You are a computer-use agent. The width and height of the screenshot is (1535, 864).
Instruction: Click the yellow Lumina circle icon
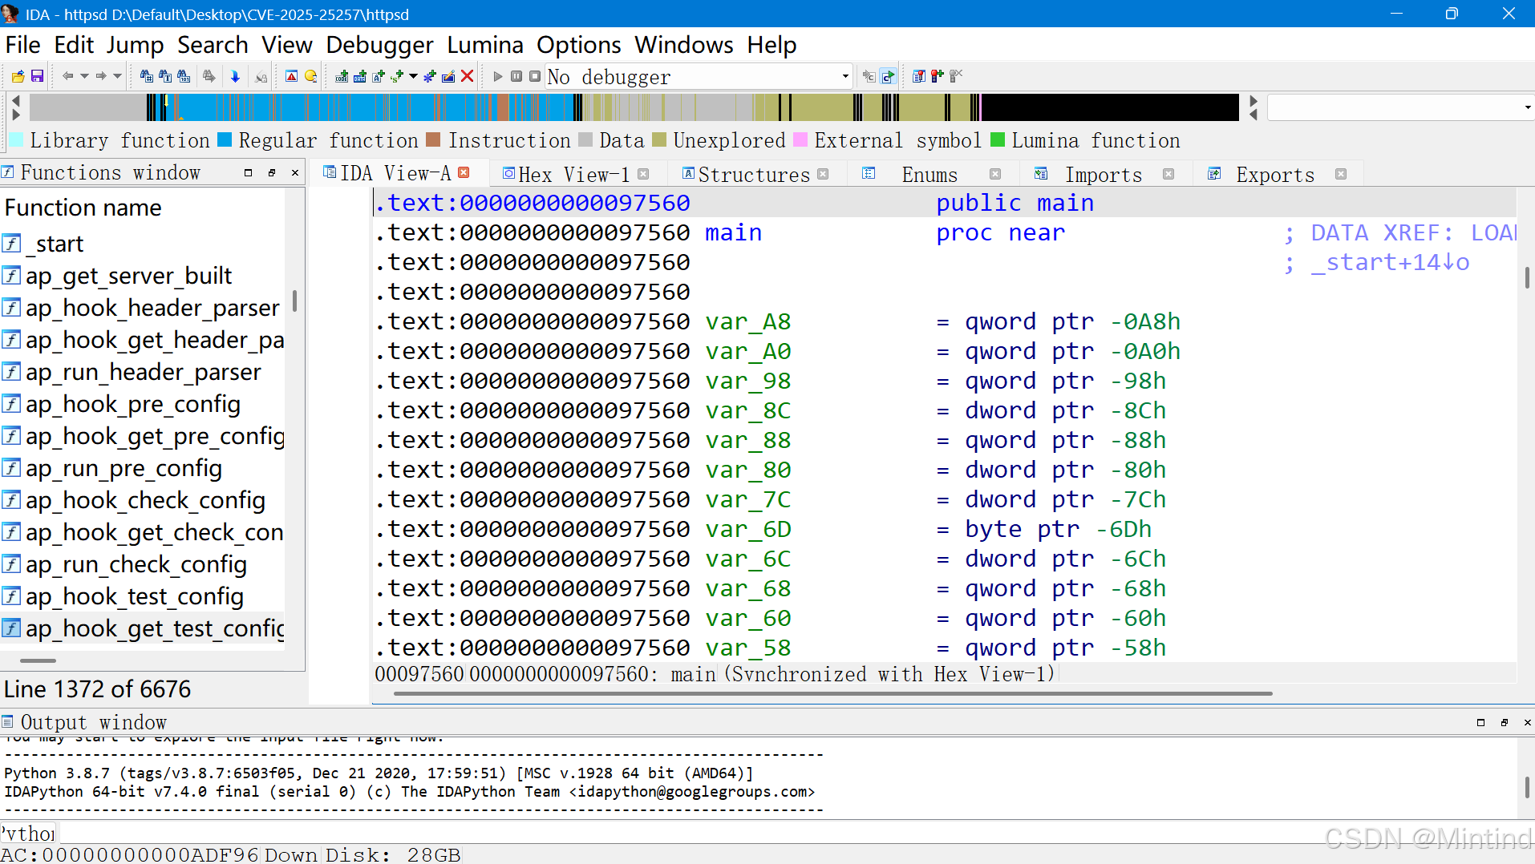click(311, 76)
